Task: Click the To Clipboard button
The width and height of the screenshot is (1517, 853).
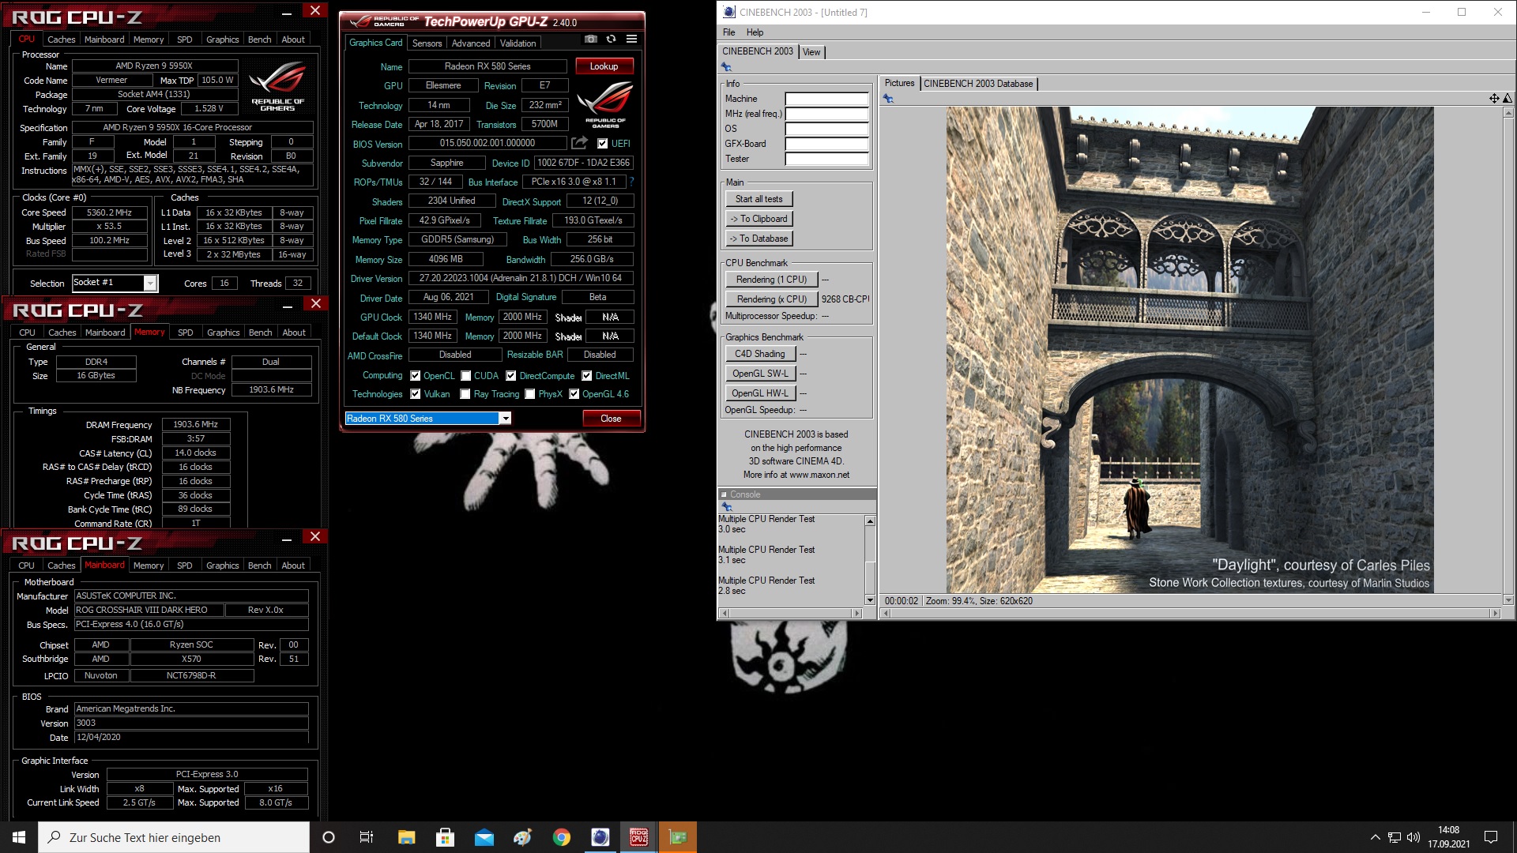Action: (758, 219)
